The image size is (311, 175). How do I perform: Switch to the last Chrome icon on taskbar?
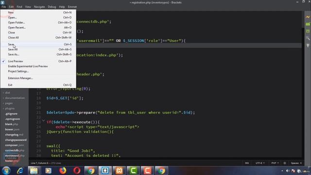click(161, 171)
